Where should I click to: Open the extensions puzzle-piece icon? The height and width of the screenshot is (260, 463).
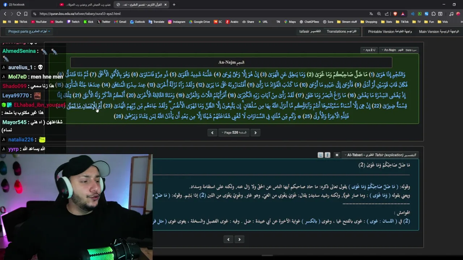(433, 14)
